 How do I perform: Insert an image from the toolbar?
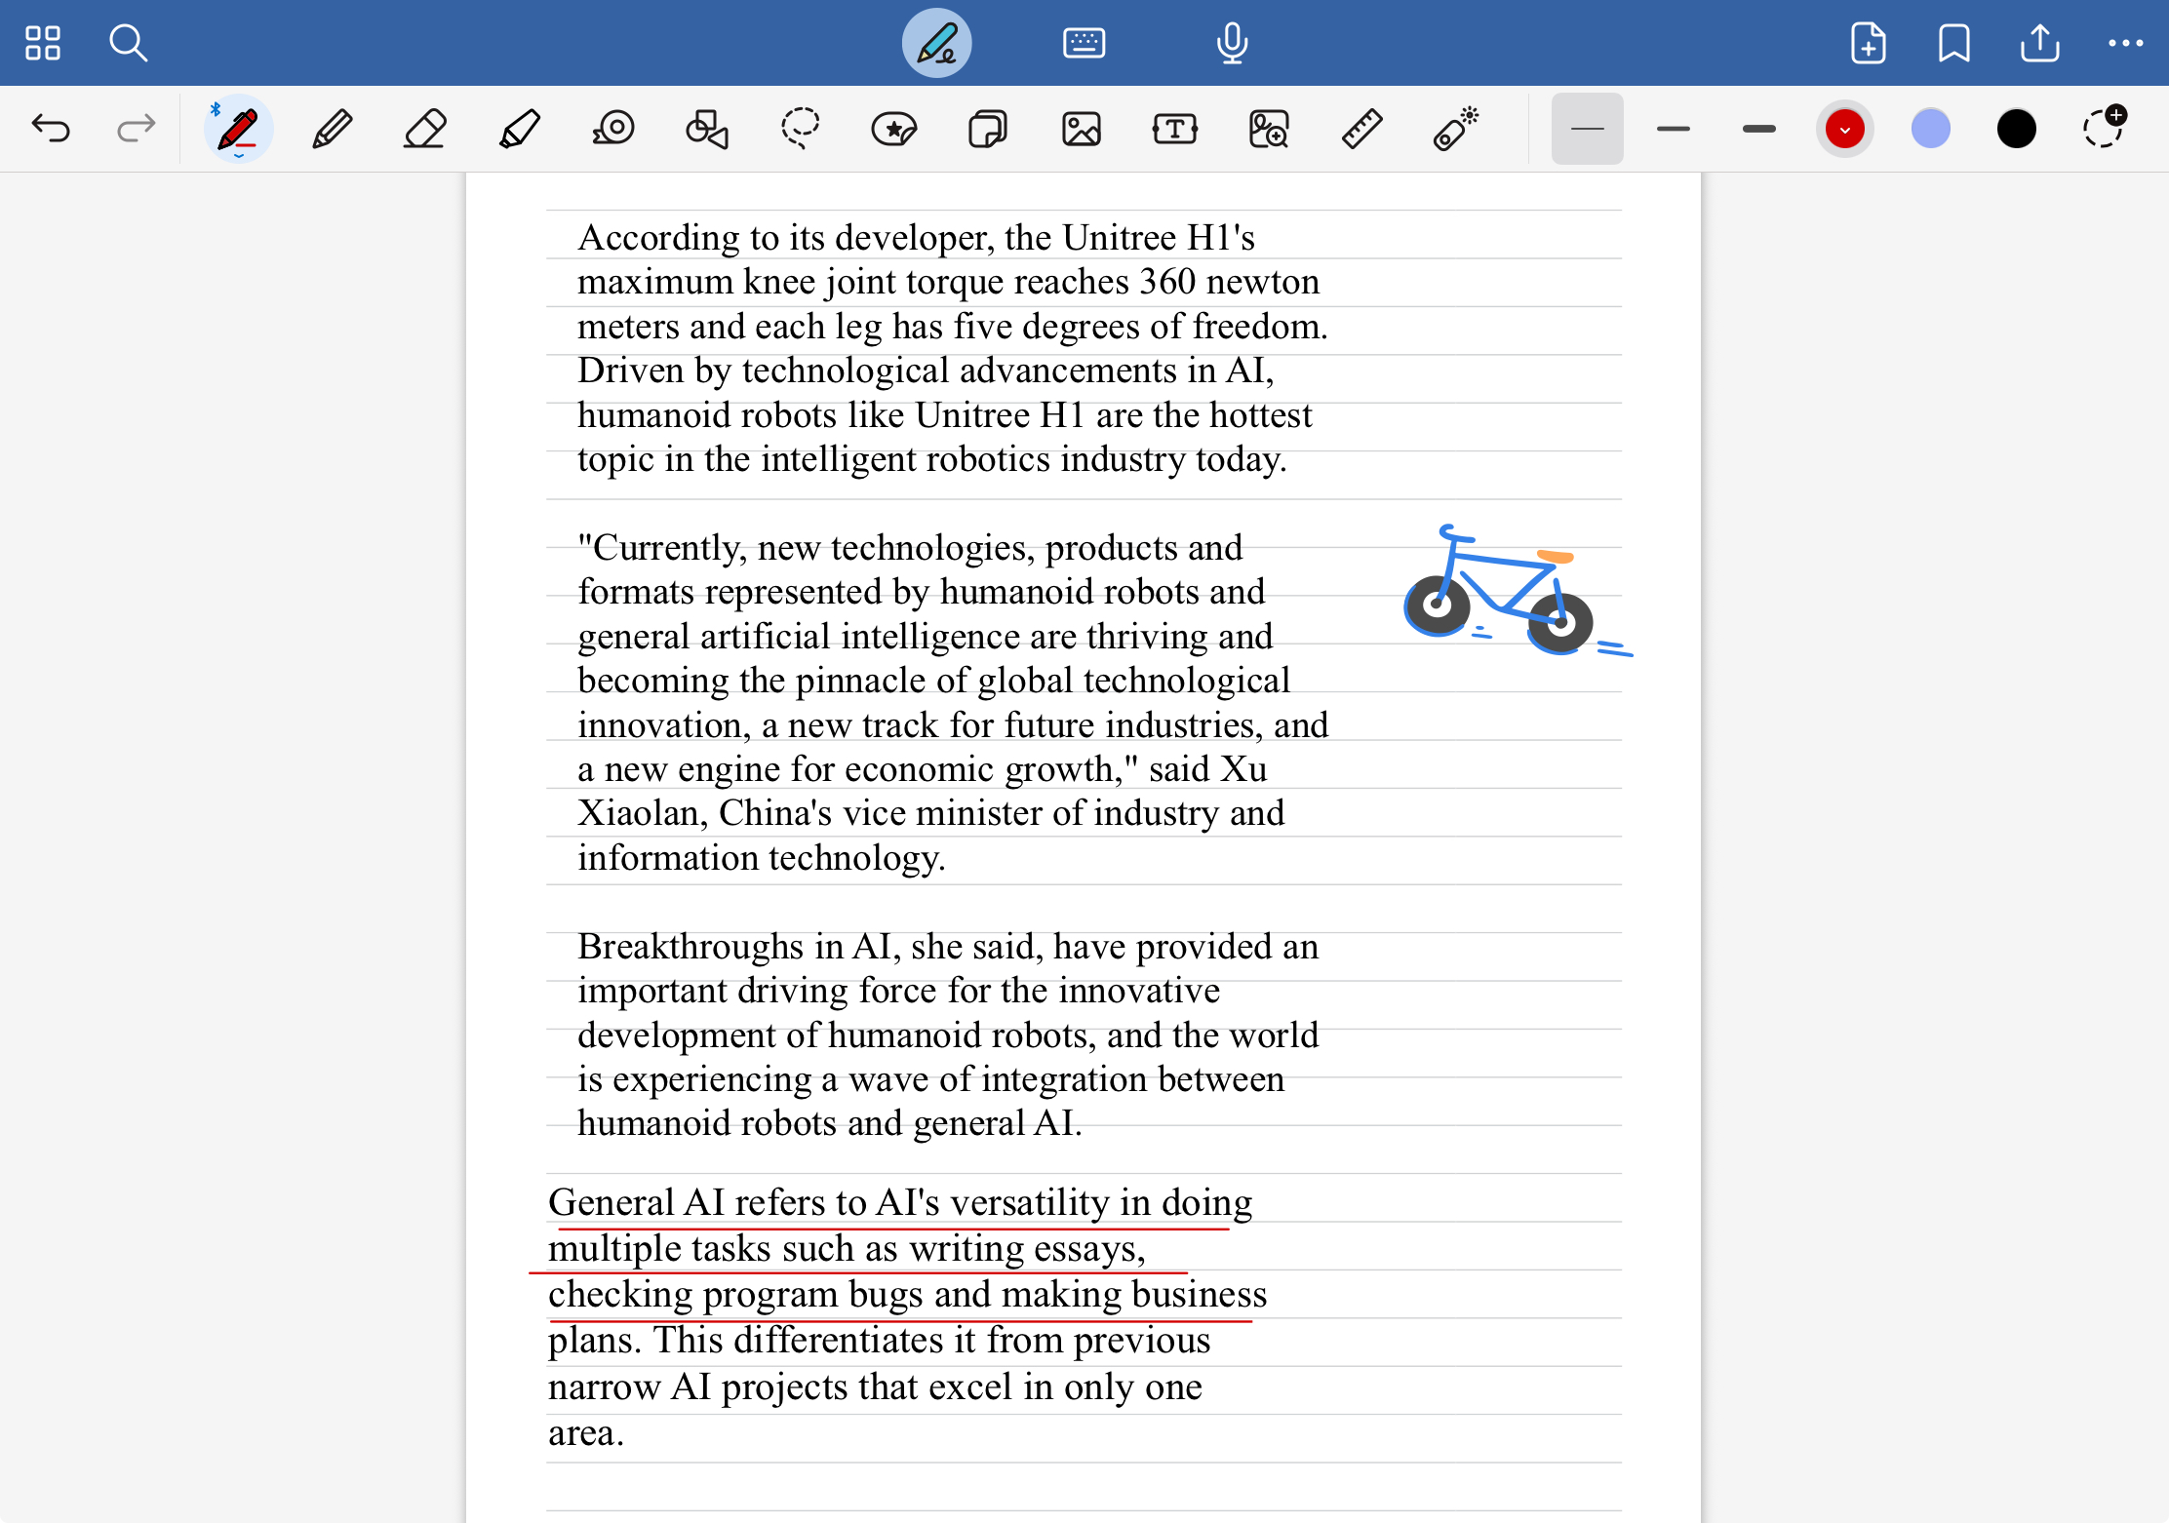pyautogui.click(x=1081, y=129)
